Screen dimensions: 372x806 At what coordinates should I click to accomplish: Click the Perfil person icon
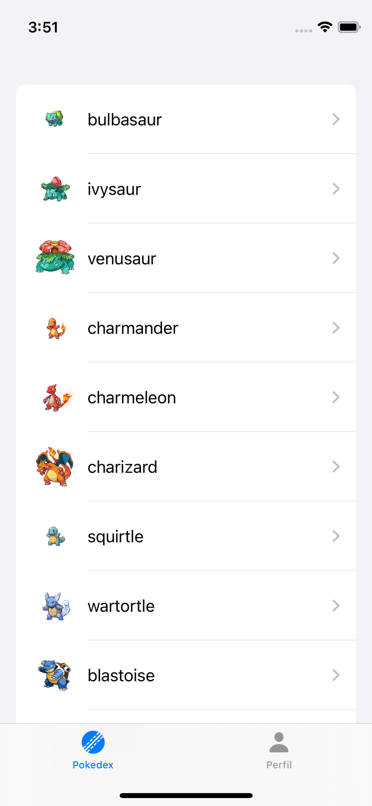click(279, 742)
